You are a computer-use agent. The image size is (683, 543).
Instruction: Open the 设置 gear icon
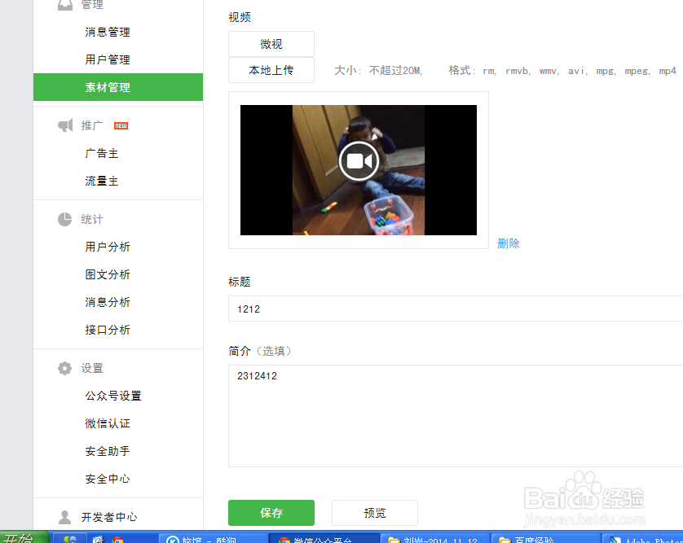coord(65,368)
